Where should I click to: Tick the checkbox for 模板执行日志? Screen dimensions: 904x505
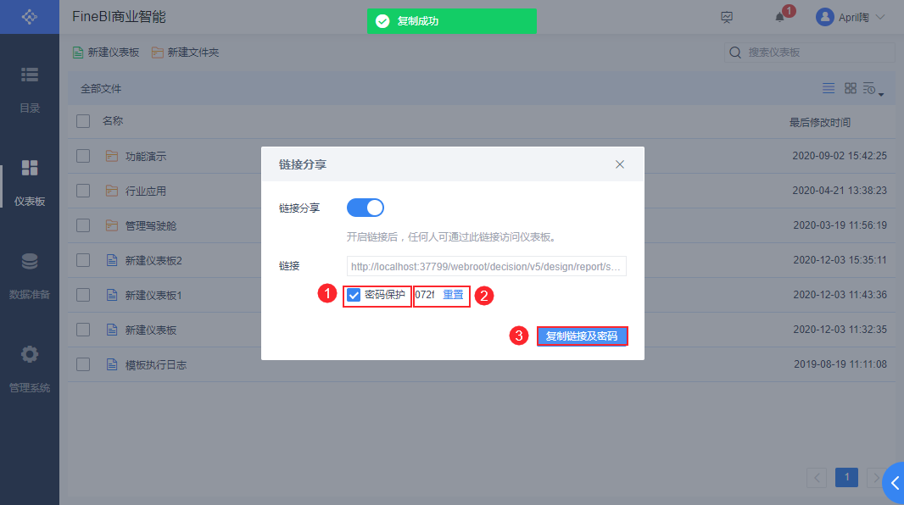coord(83,364)
